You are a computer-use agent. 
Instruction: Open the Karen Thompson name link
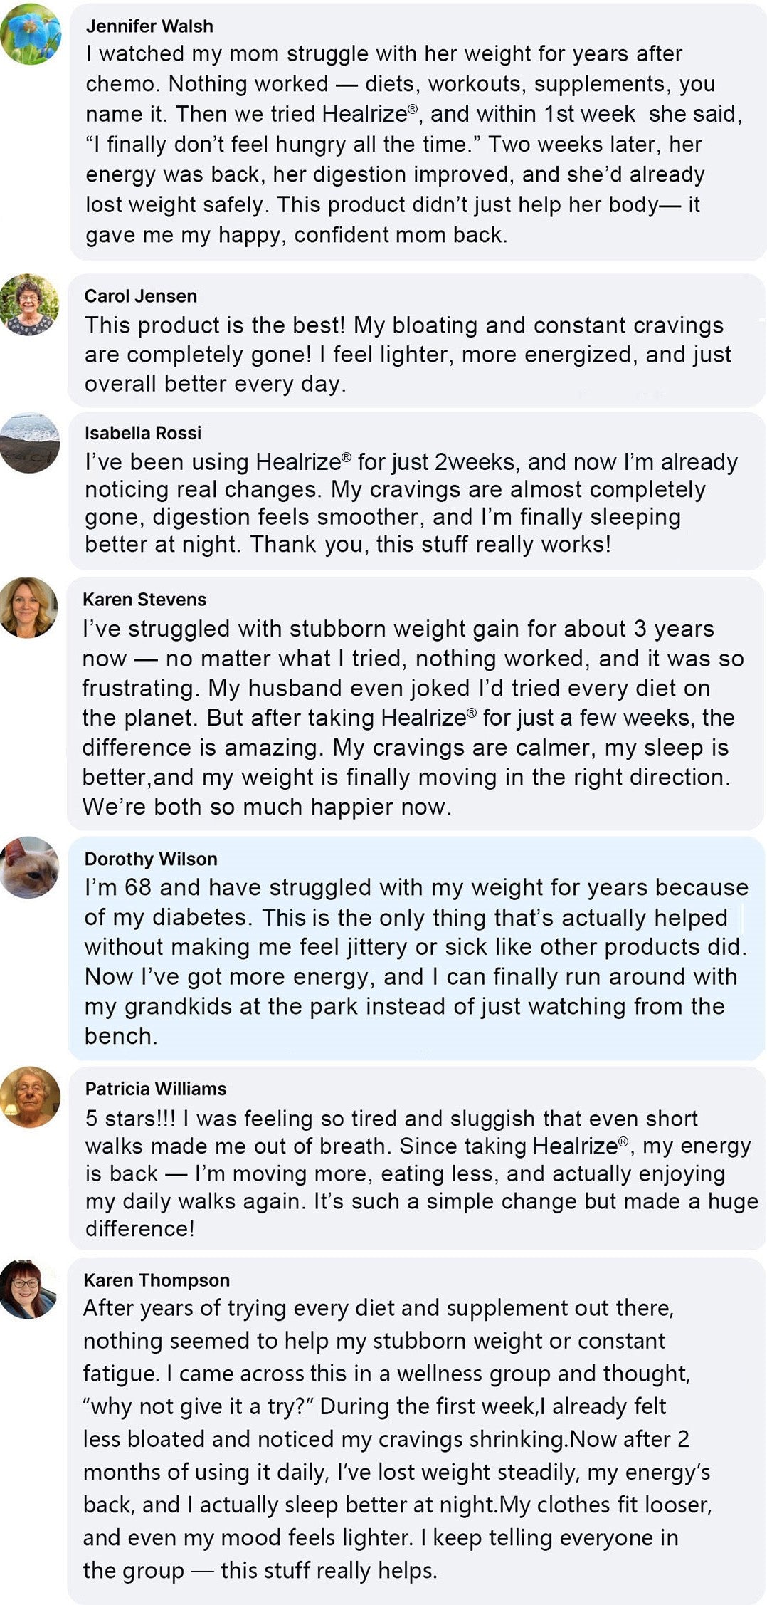coord(157,1280)
